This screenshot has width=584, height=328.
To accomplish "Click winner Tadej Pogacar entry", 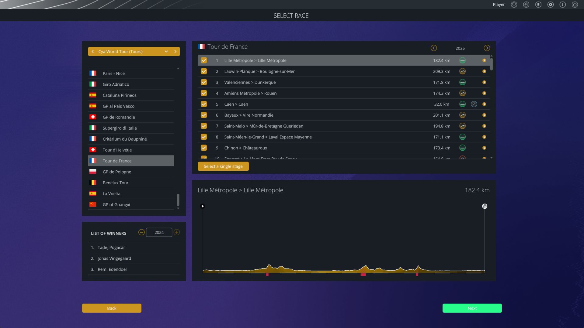I will pyautogui.click(x=134, y=248).
